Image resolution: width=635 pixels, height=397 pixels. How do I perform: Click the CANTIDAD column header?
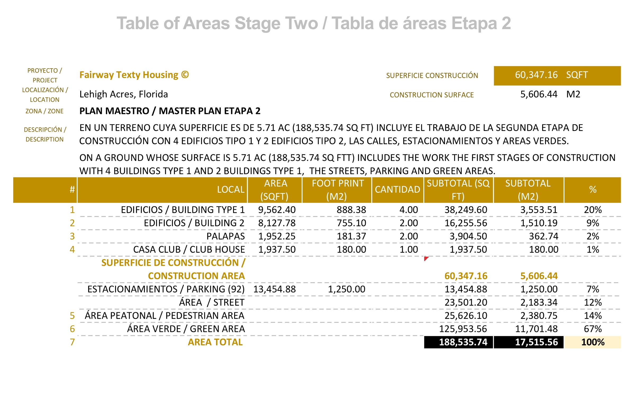point(397,190)
